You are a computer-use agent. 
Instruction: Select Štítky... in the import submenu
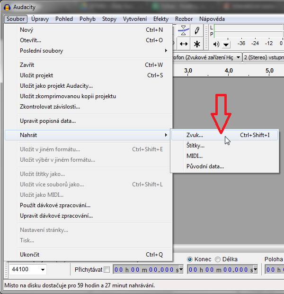tap(225, 146)
